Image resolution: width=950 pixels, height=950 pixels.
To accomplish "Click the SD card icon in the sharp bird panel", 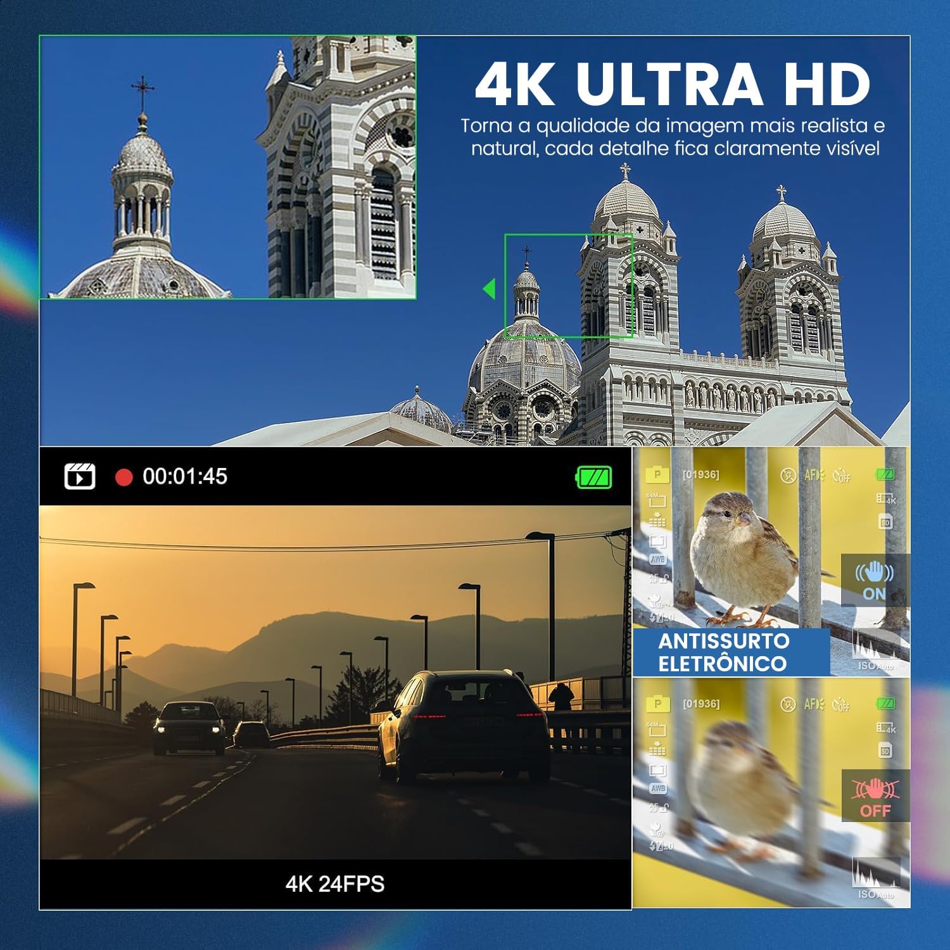I will (885, 522).
